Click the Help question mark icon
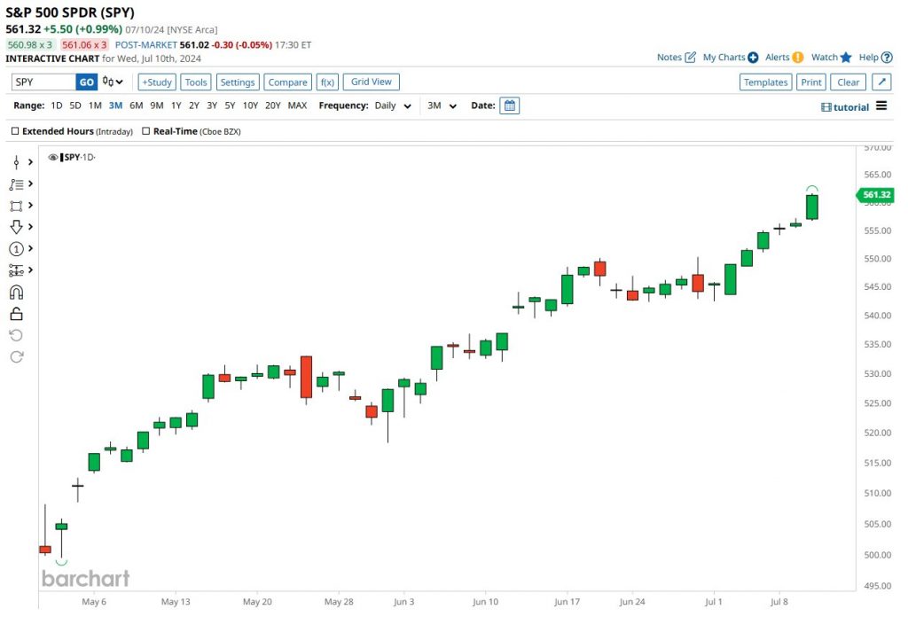Viewport: 908px width, 617px height. [887, 58]
